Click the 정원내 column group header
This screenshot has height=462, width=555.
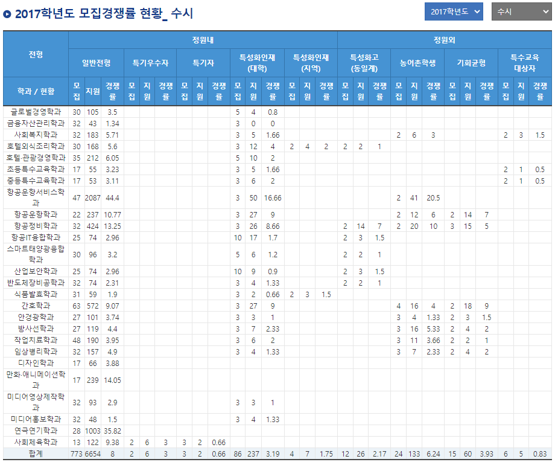(x=203, y=40)
